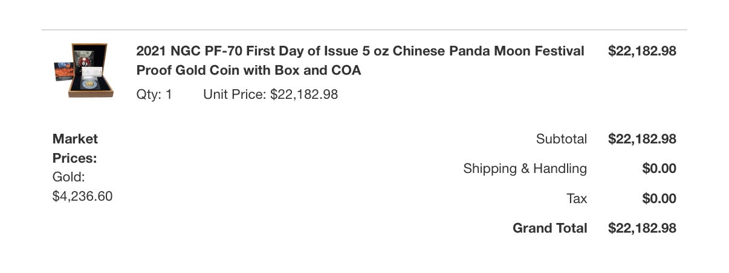Click the Grand Total label
Image resolution: width=729 pixels, height=273 pixels.
pyautogui.click(x=549, y=228)
